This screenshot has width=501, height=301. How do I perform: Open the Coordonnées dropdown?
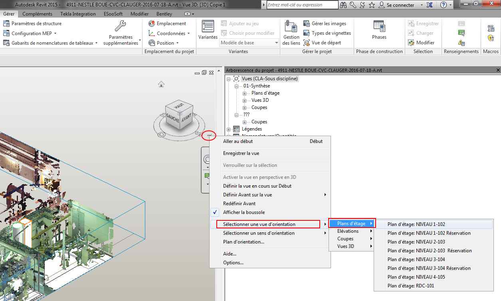tap(169, 33)
